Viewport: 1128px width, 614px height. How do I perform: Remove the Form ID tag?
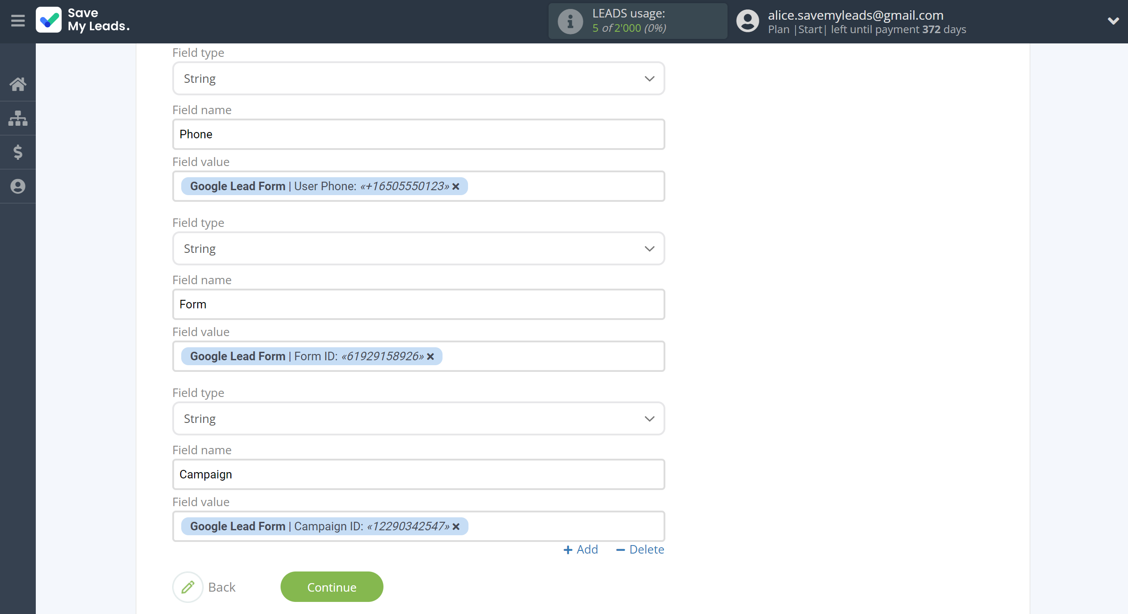pos(430,357)
